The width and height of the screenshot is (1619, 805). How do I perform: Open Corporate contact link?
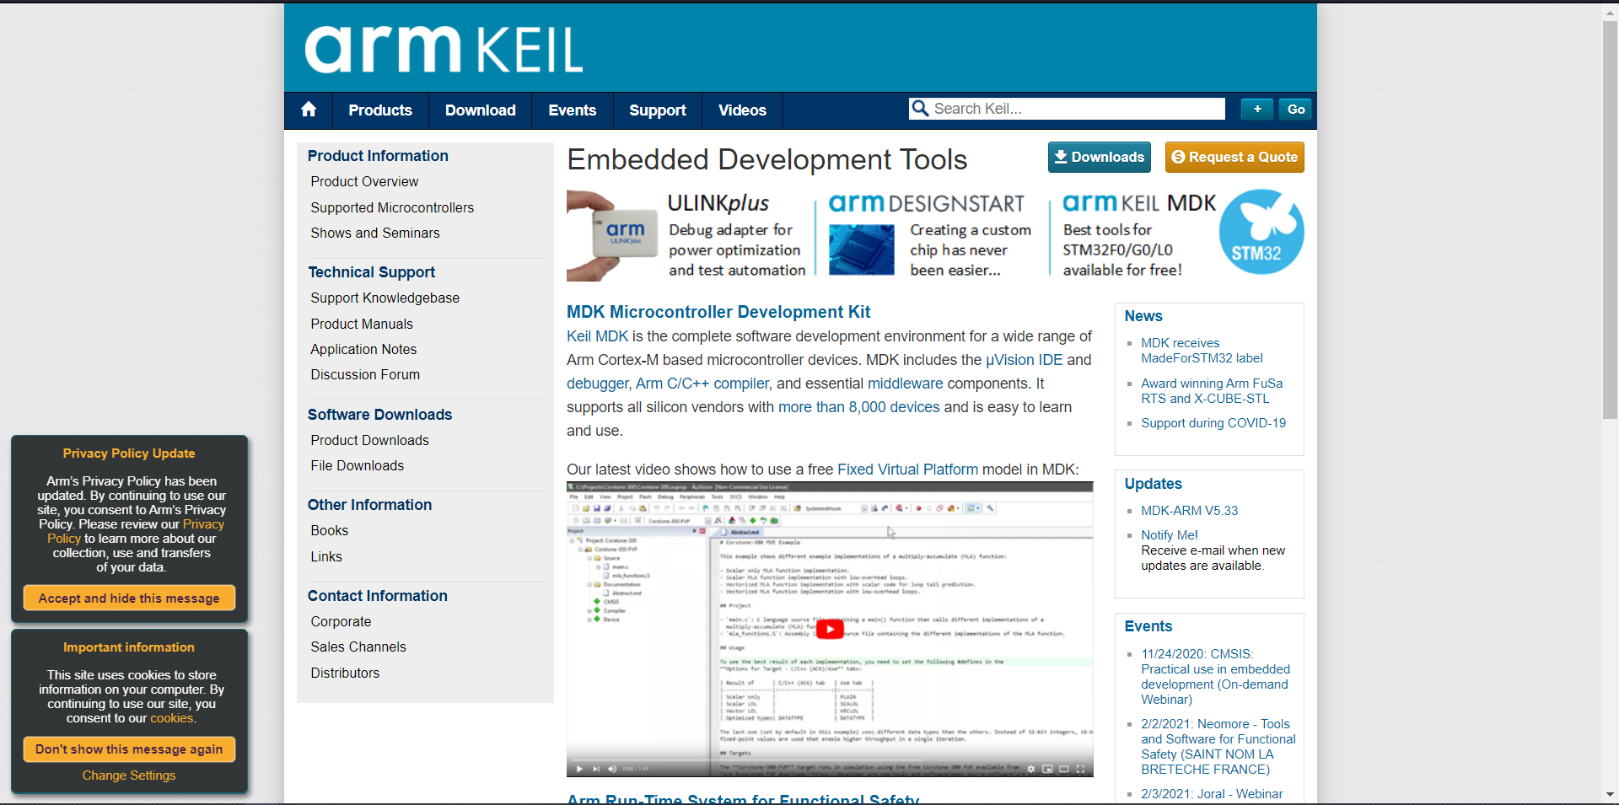341,621
